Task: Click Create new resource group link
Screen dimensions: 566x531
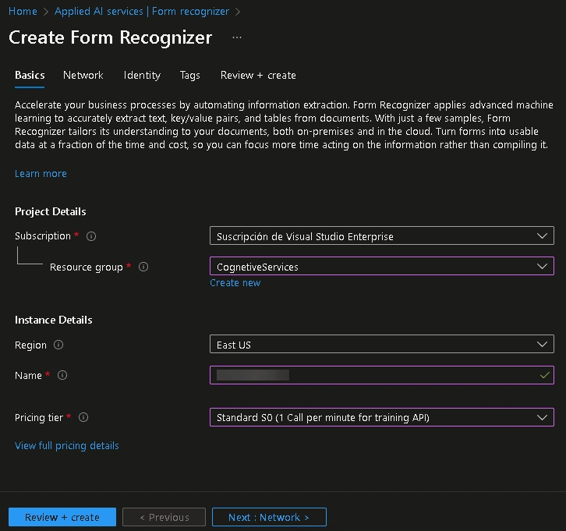Action: [x=235, y=282]
